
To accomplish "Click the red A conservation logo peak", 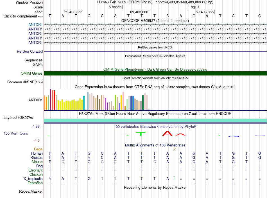I will click(x=168, y=133).
